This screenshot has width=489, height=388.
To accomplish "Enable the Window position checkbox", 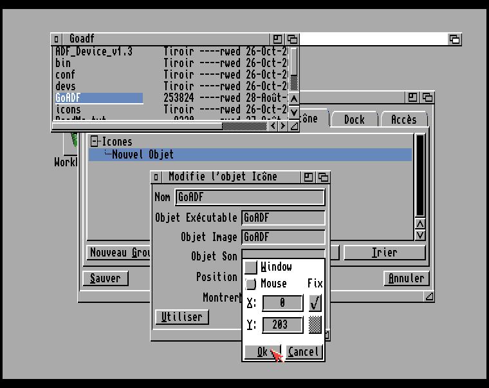I will [x=251, y=267].
